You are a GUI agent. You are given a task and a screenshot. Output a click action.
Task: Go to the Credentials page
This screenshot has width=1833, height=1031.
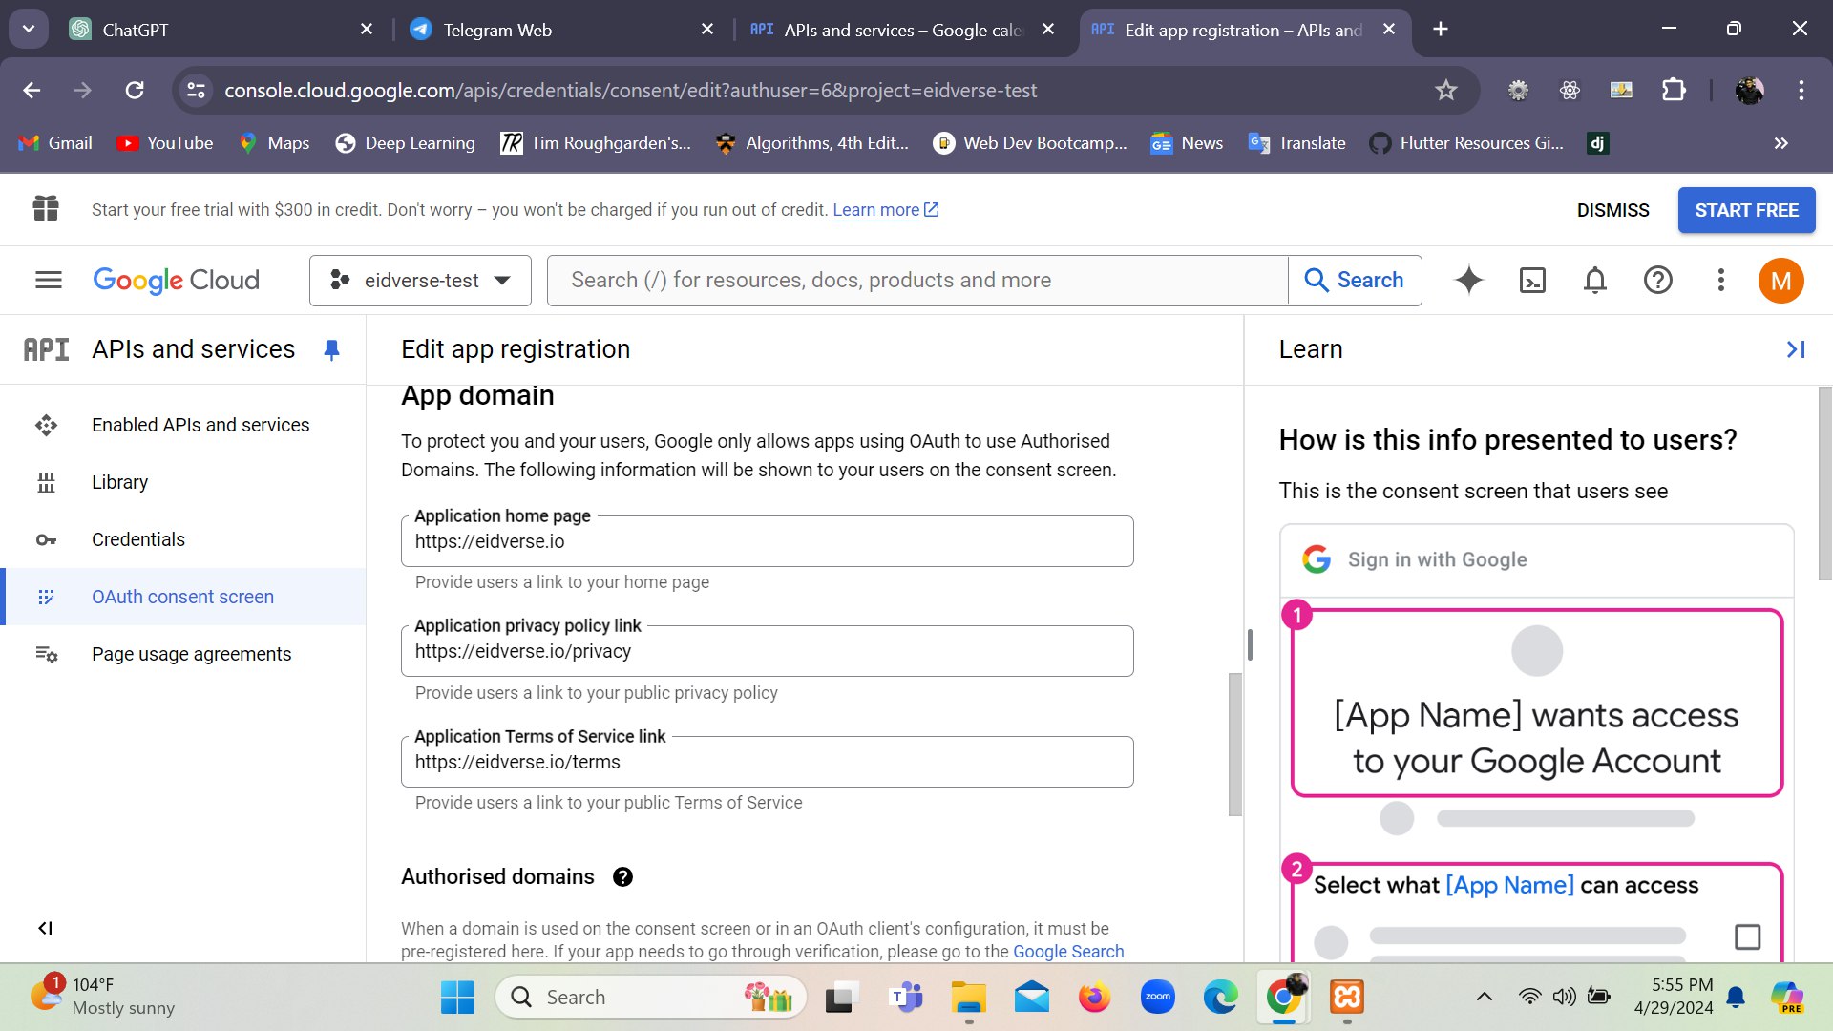[182, 539]
